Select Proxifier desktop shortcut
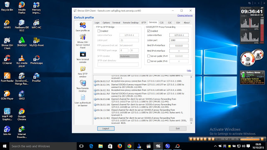 click(x=36, y=77)
